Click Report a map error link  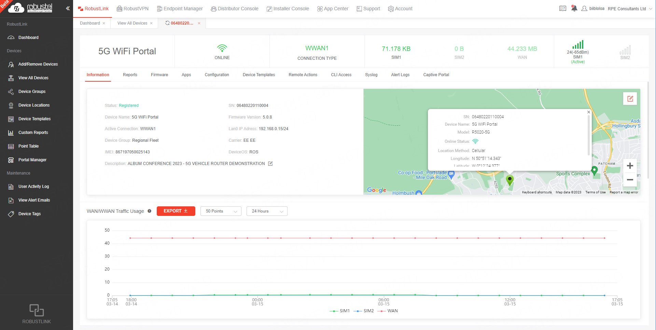(624, 192)
